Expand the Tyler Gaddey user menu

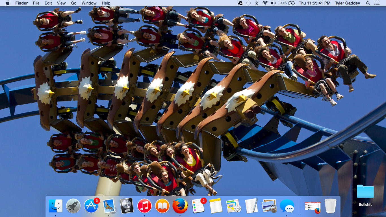[x=347, y=3]
